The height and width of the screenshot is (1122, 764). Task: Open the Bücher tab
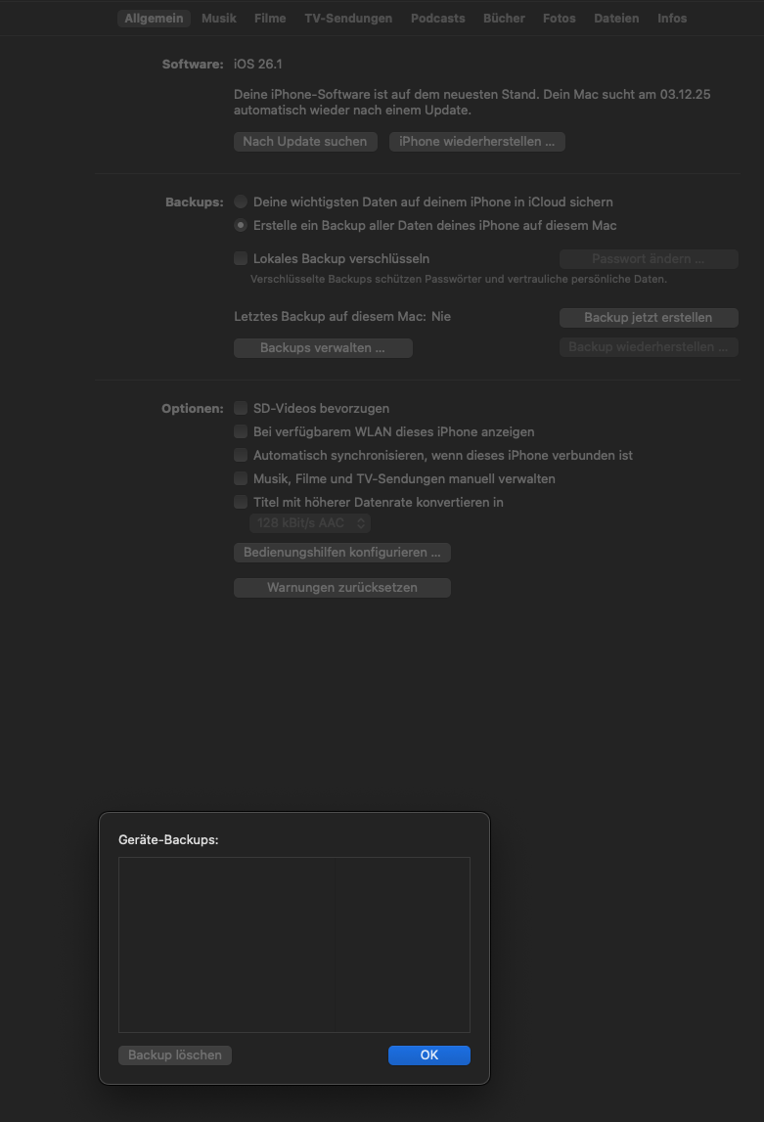click(504, 19)
